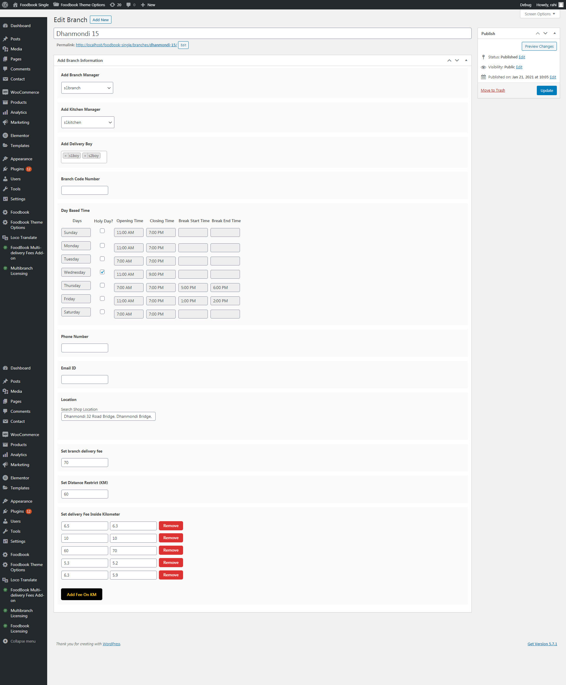Click the Branch Code Number input field
The image size is (566, 685).
pyautogui.click(x=84, y=190)
